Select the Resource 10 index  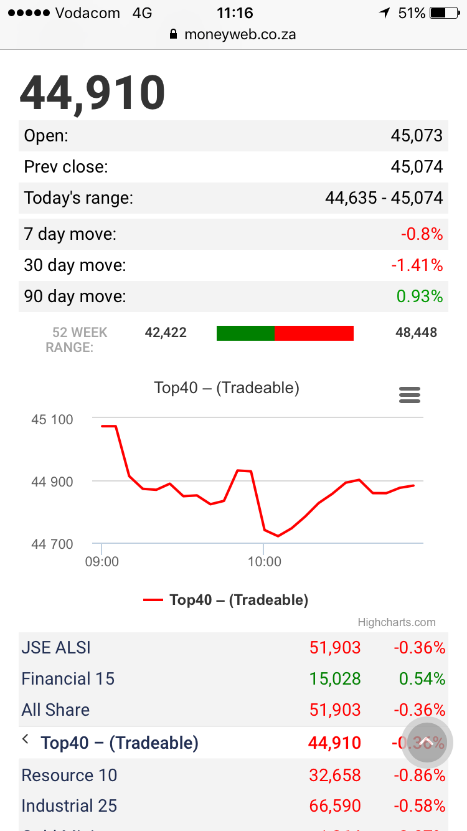click(233, 775)
